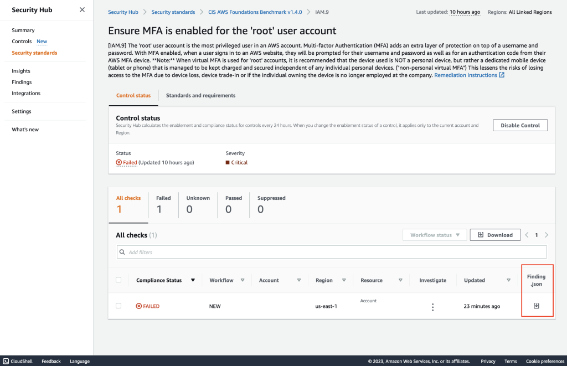Select all checks with the header checkbox
Screen dimensions: 567x366
[x=118, y=280]
